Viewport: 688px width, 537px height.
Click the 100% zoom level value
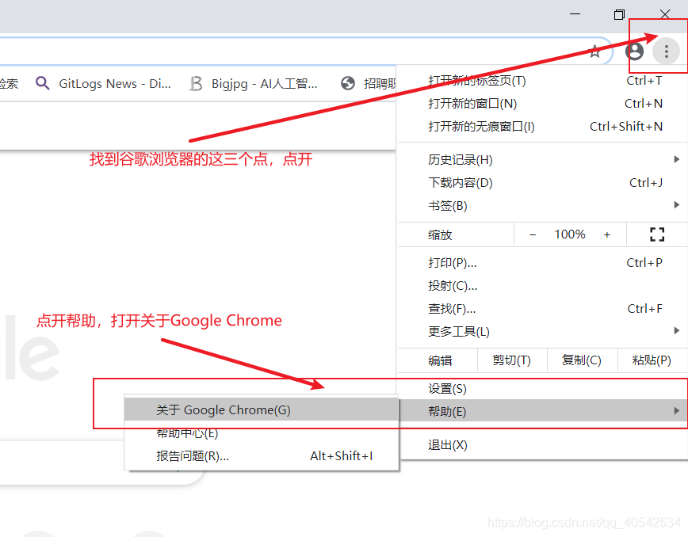coord(570,234)
